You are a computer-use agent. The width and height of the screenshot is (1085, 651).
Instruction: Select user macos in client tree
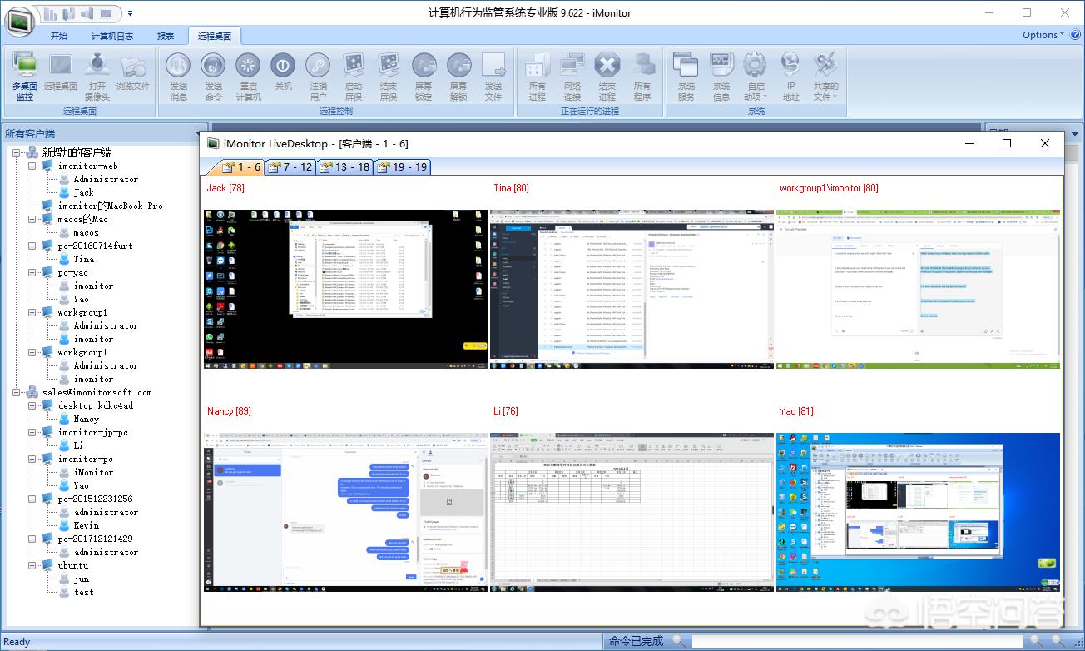(86, 232)
